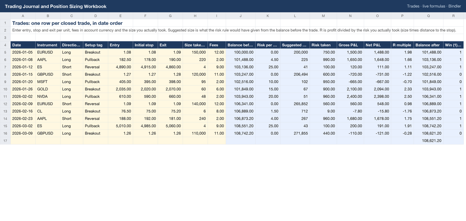This screenshot has width=466, height=221.
Task: Click the workbook title in the header bar
Action: coord(56,6)
